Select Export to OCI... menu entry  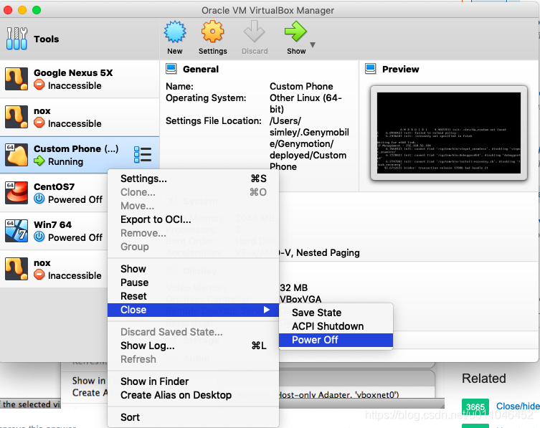[193, 219]
